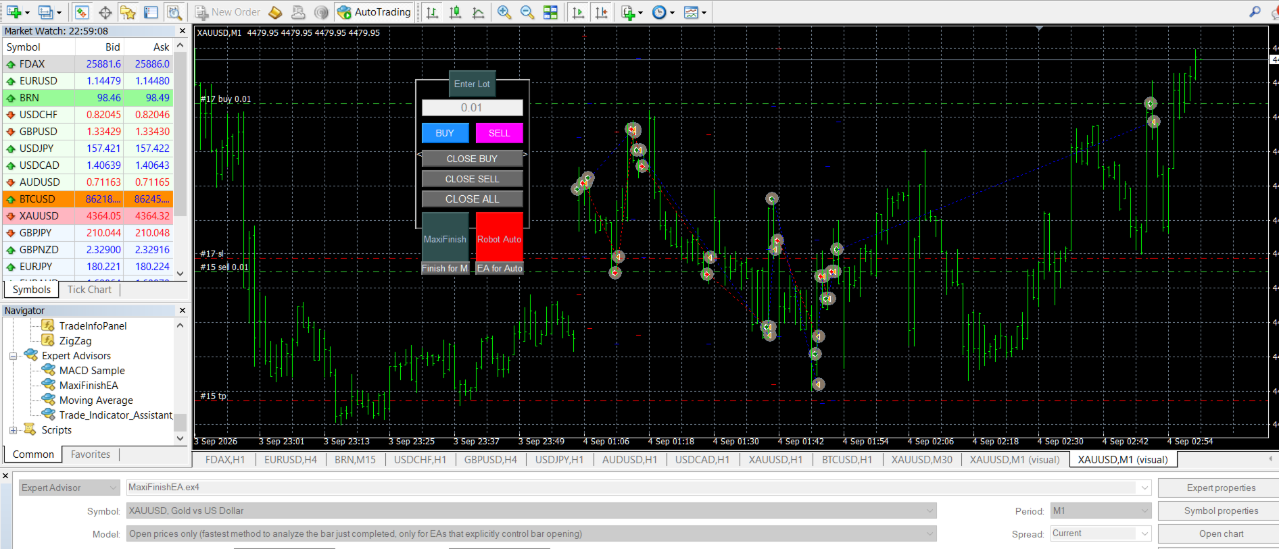Screen dimensions: 1279x549
Task: Open the Navigator star-folder icon
Action: 128,12
